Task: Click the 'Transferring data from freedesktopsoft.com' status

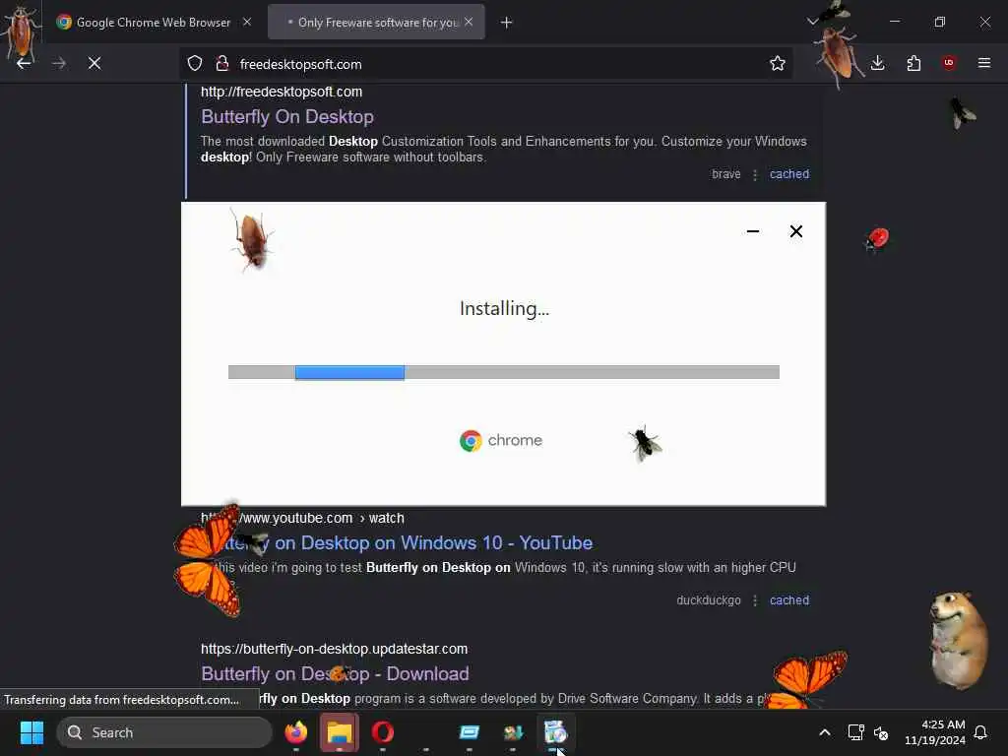Action: (x=121, y=700)
